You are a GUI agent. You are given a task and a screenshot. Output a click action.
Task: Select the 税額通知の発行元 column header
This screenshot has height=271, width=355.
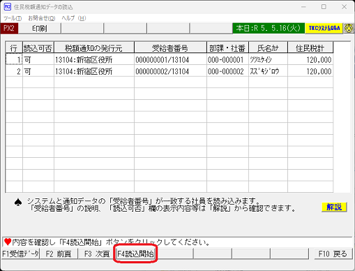pyautogui.click(x=94, y=47)
